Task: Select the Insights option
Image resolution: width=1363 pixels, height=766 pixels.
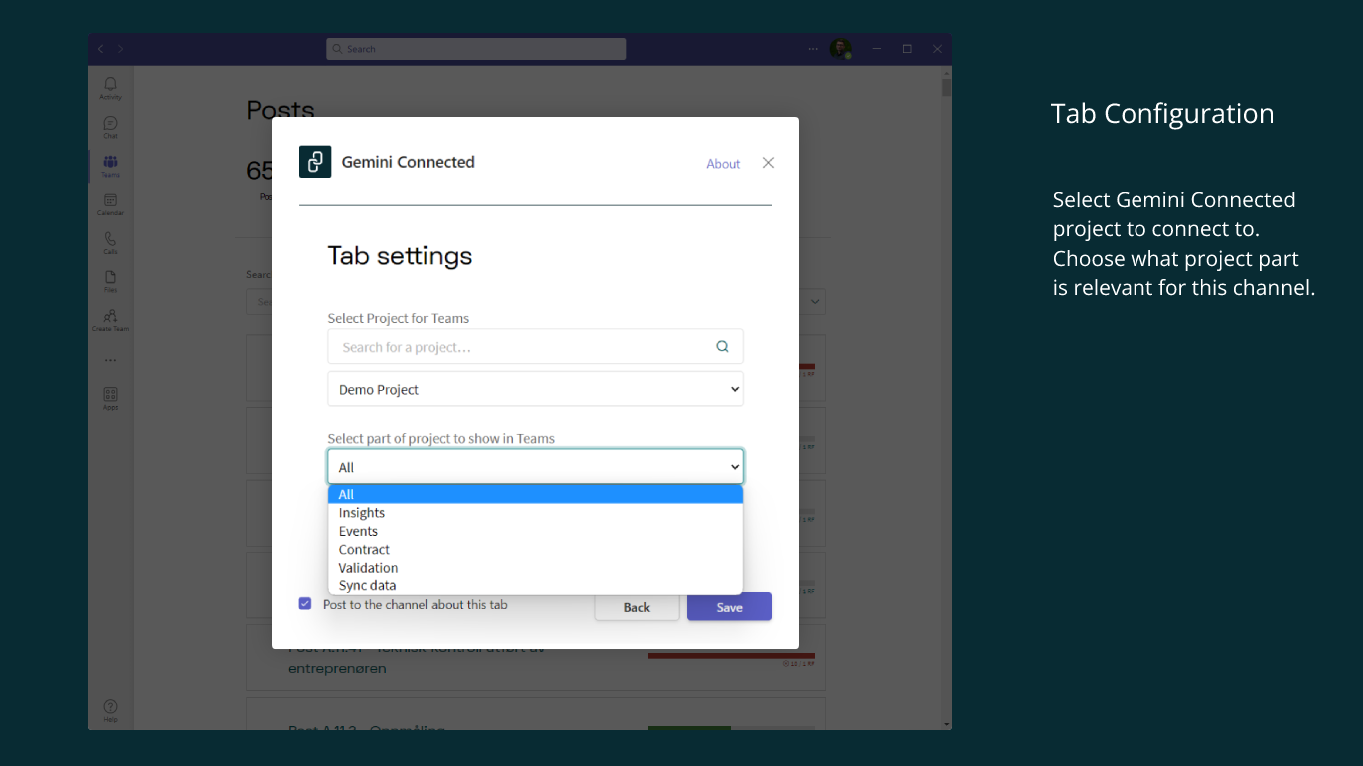Action: (536, 513)
